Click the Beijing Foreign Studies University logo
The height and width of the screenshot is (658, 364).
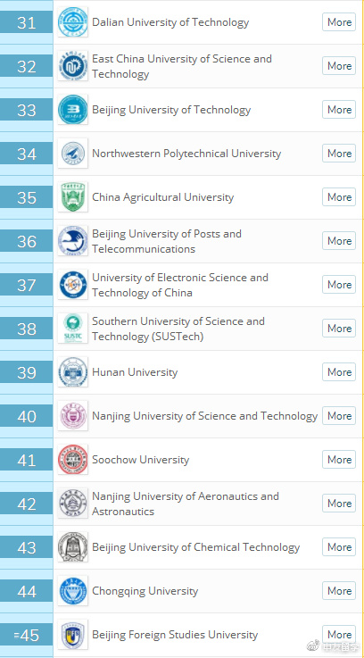(73, 635)
